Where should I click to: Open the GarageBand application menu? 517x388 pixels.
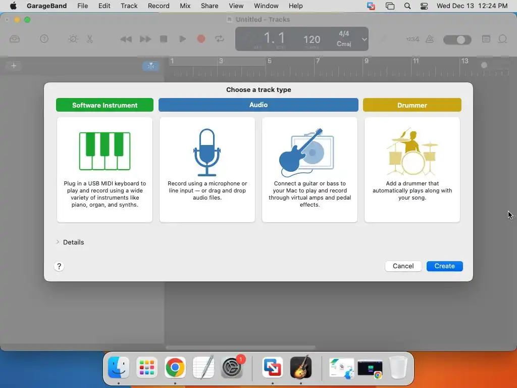pos(46,6)
